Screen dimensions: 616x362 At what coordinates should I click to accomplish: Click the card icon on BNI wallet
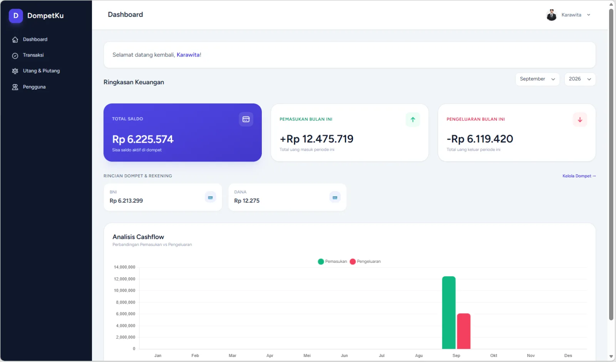click(210, 197)
